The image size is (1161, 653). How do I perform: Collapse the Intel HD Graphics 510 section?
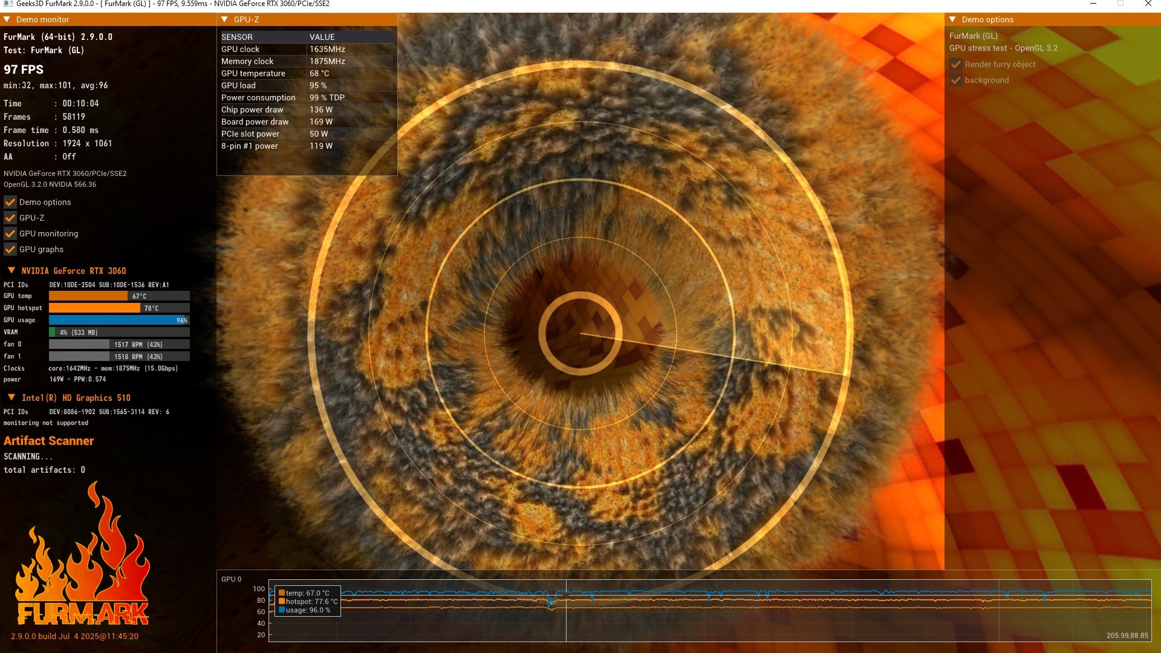click(x=11, y=397)
